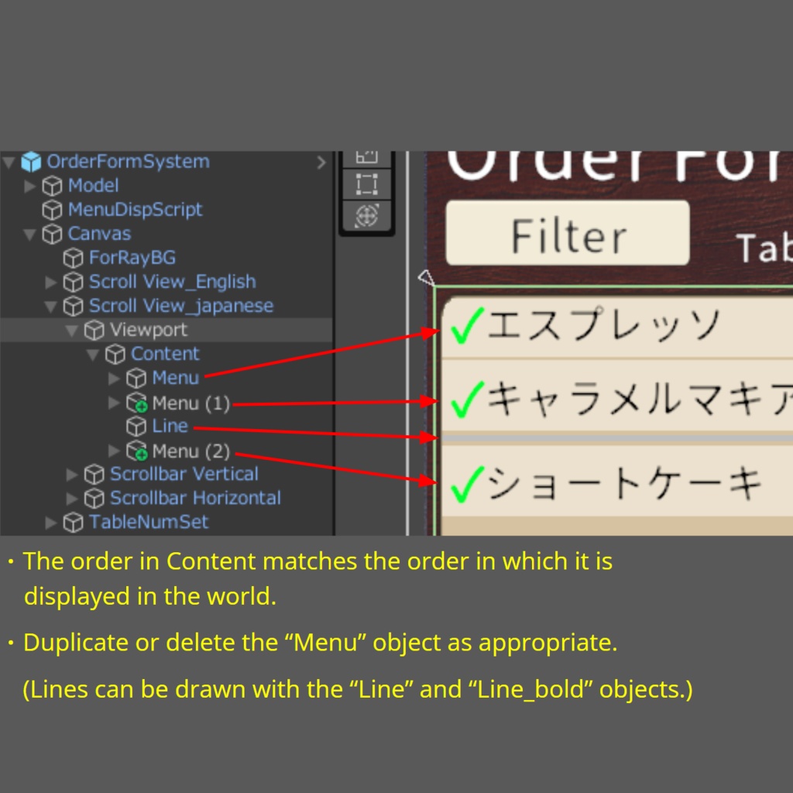
Task: Select the Rect tool icon in the toolbar
Action: coord(366,184)
